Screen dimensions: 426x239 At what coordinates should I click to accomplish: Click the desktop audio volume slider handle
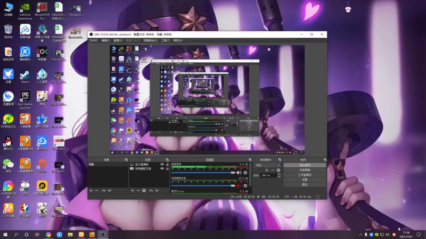(233, 173)
